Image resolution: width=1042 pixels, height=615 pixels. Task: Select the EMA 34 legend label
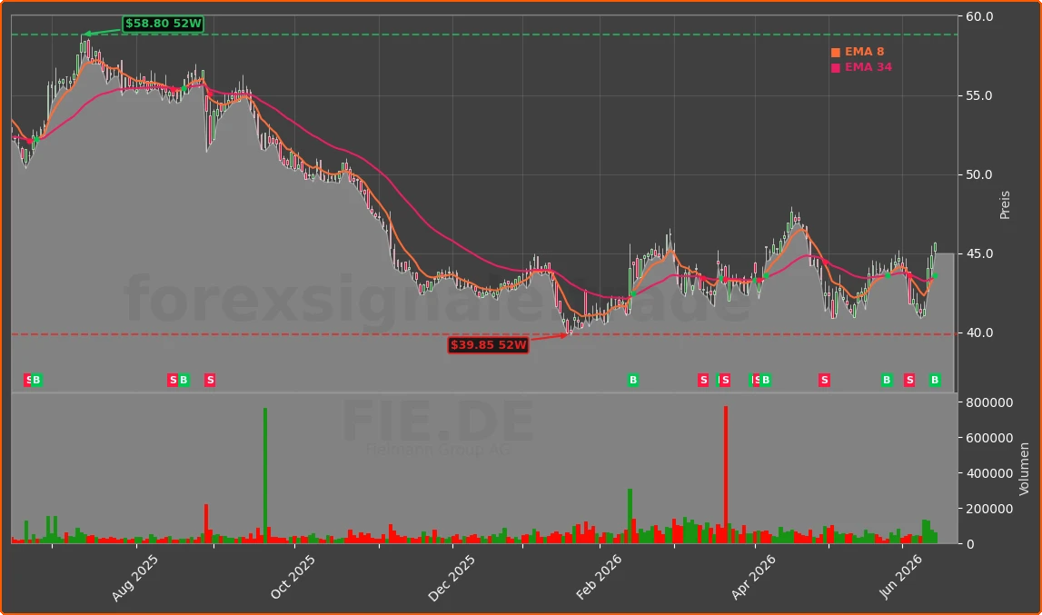(868, 67)
